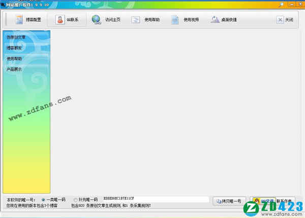Click the 拷贝唯一码 button
The image size is (305, 218).
(x=230, y=200)
